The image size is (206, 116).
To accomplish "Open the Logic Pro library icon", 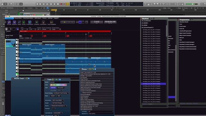I will [x=2, y=4].
